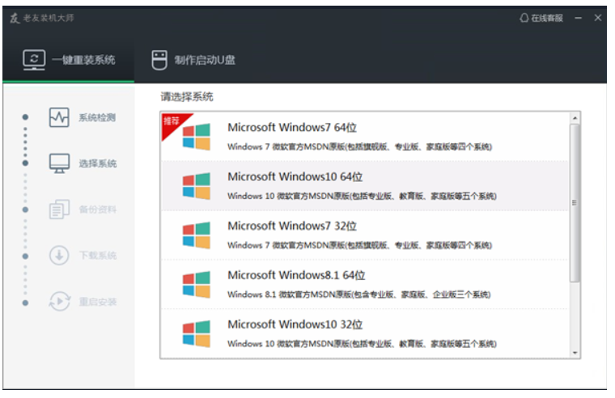Click the scroll up arrow of system list
Image resolution: width=615 pixels, height=398 pixels.
[575, 118]
